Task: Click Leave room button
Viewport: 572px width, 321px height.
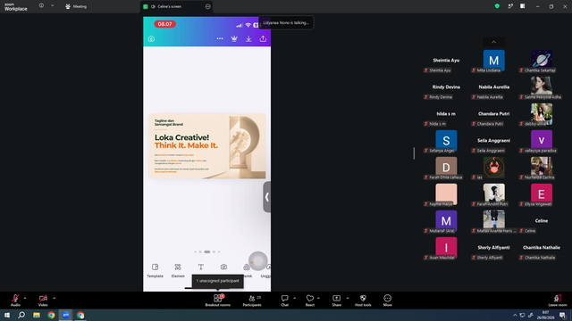Action: click(558, 300)
